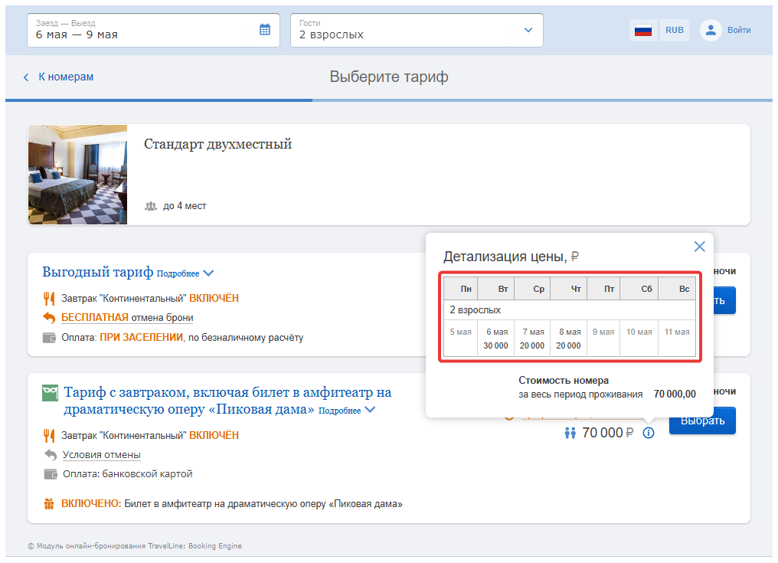Close the price breakdown popup
Screen dimensions: 778x563
click(x=700, y=246)
